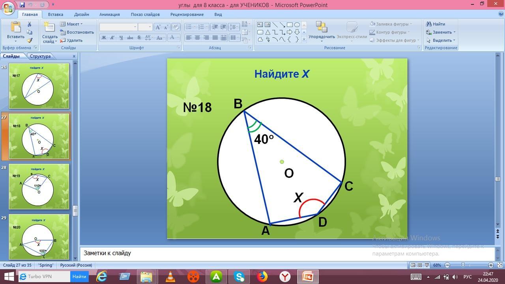Screen dimensions: 505x284
Task: Click the Format Painter brush icon
Action: (30, 40)
